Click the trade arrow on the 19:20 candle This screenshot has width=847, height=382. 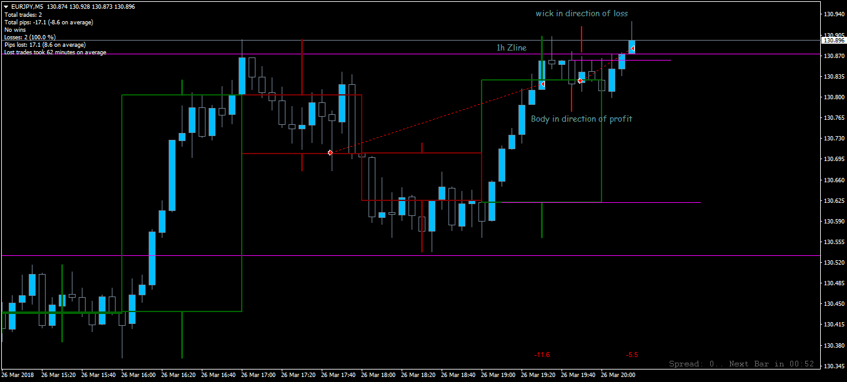(x=543, y=84)
